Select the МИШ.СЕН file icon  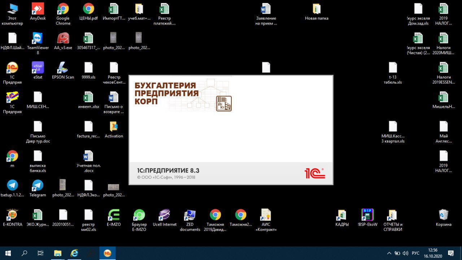click(x=38, y=100)
